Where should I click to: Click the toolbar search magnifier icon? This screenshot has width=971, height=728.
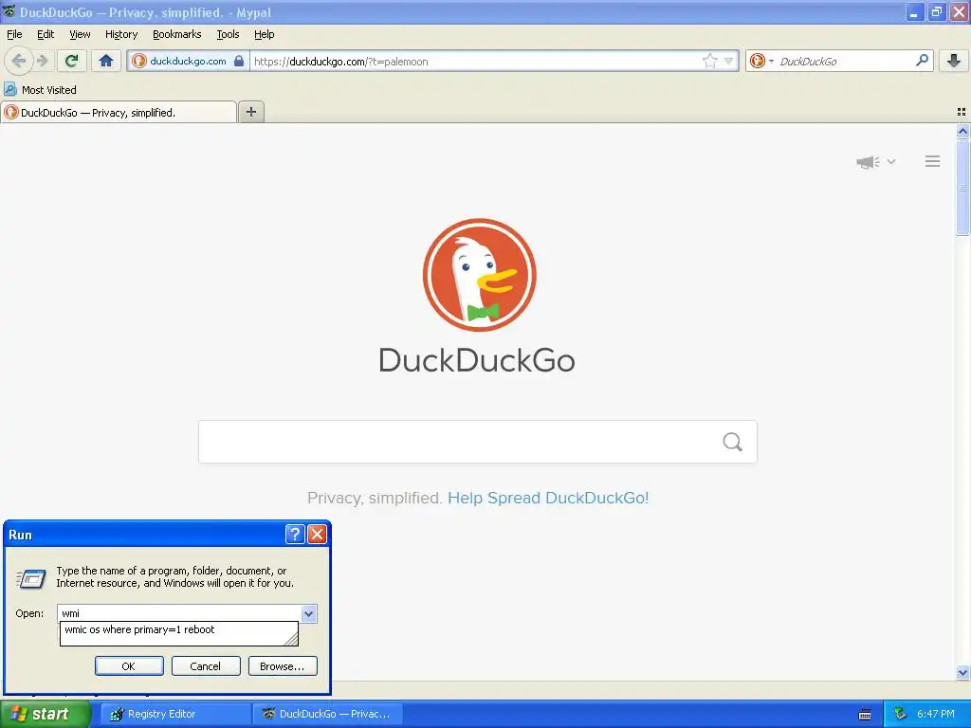point(922,61)
